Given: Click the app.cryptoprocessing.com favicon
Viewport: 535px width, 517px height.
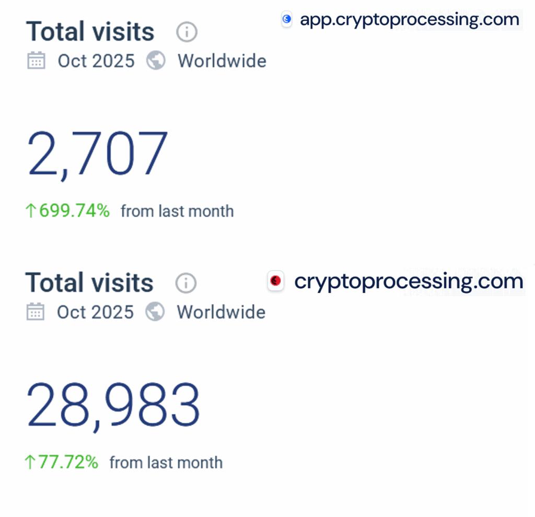Looking at the screenshot, I should coord(286,19).
